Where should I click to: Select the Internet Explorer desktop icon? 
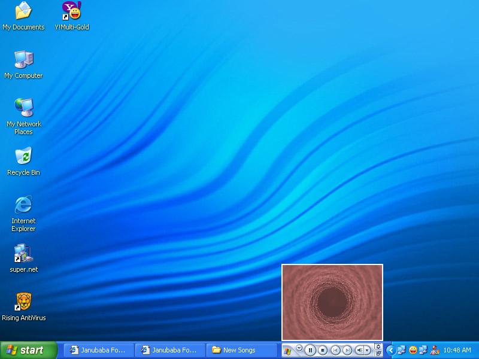coord(23,214)
